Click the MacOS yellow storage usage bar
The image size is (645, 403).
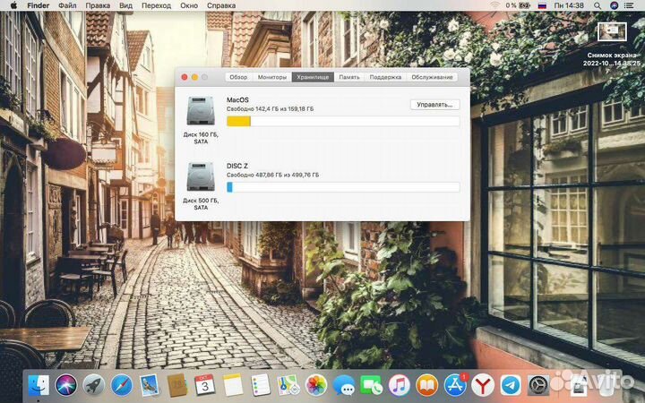(x=343, y=121)
